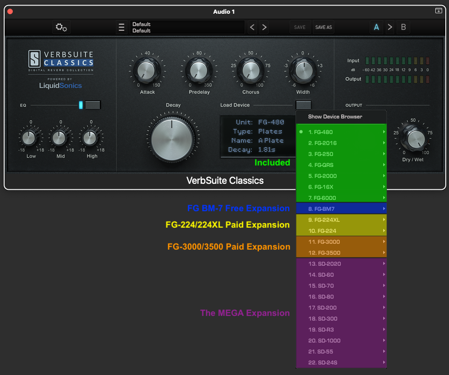This screenshot has width=449, height=375.
Task: Go to the previous preset arrow
Action: click(x=252, y=27)
